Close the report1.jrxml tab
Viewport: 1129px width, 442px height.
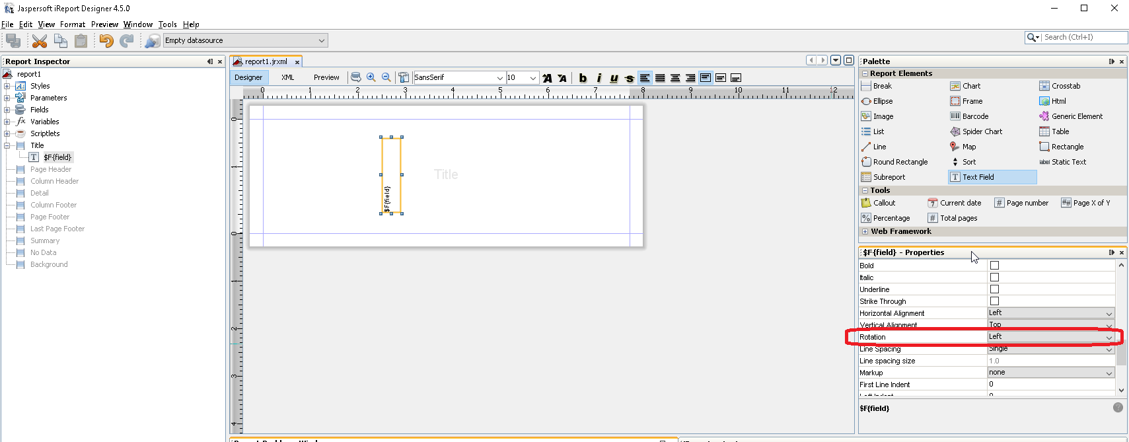297,62
